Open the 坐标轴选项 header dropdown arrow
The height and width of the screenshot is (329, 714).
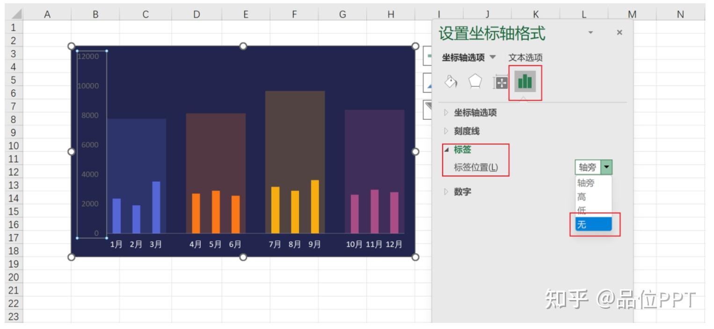(493, 57)
